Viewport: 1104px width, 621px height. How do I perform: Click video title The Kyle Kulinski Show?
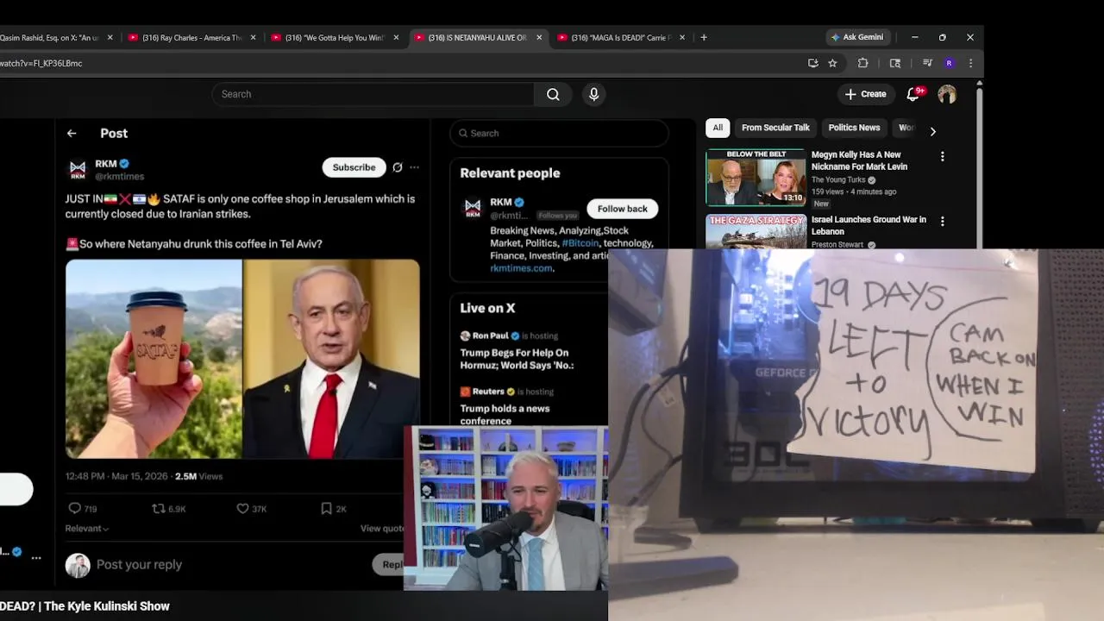coord(85,606)
